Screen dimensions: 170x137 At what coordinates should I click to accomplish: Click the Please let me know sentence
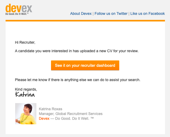(78, 80)
